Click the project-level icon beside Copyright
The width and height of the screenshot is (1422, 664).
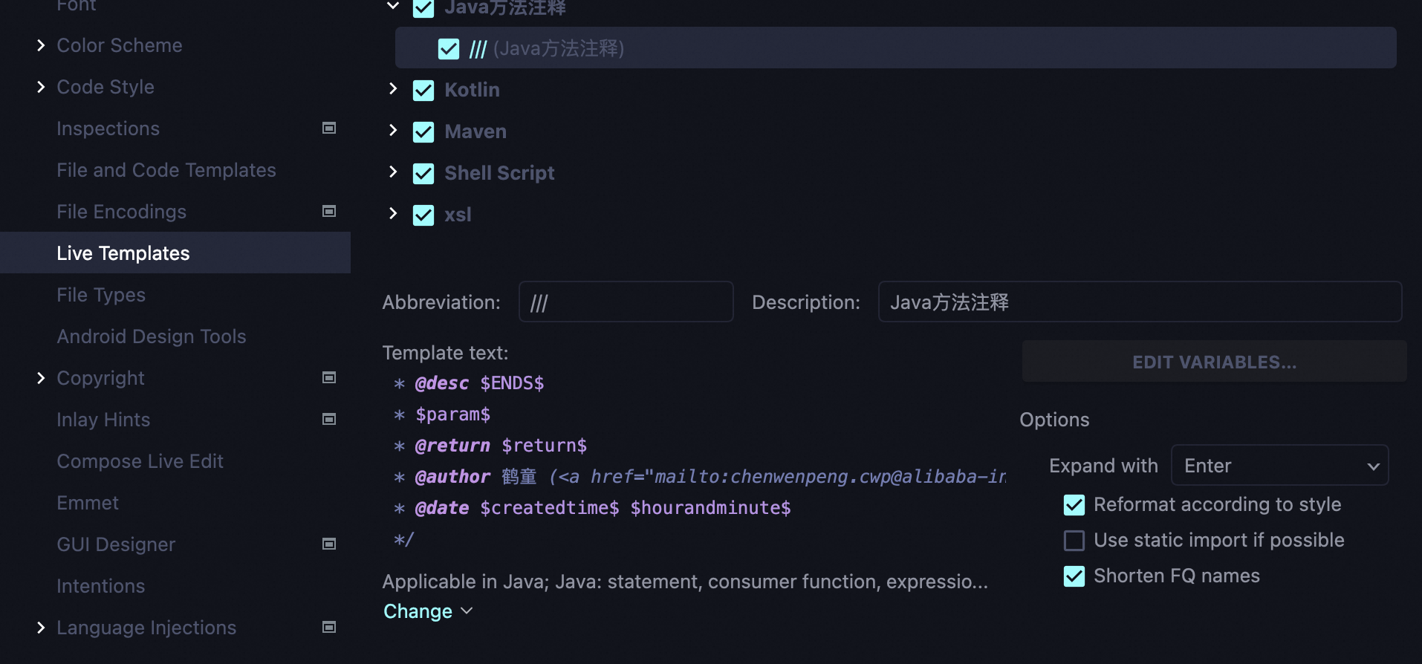[329, 378]
